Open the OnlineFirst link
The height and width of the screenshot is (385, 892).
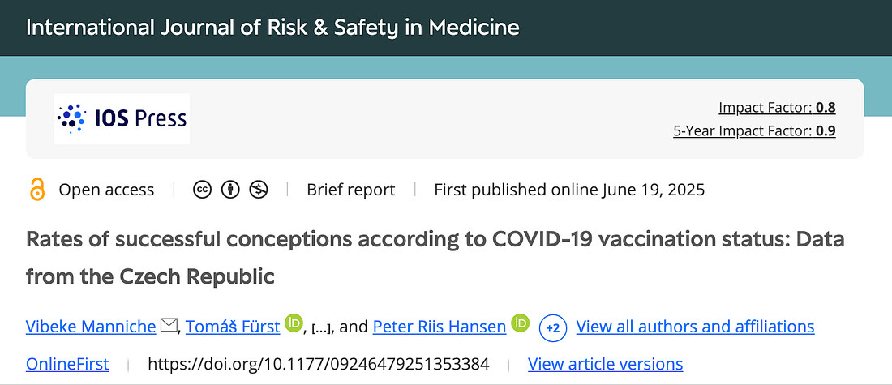click(67, 364)
